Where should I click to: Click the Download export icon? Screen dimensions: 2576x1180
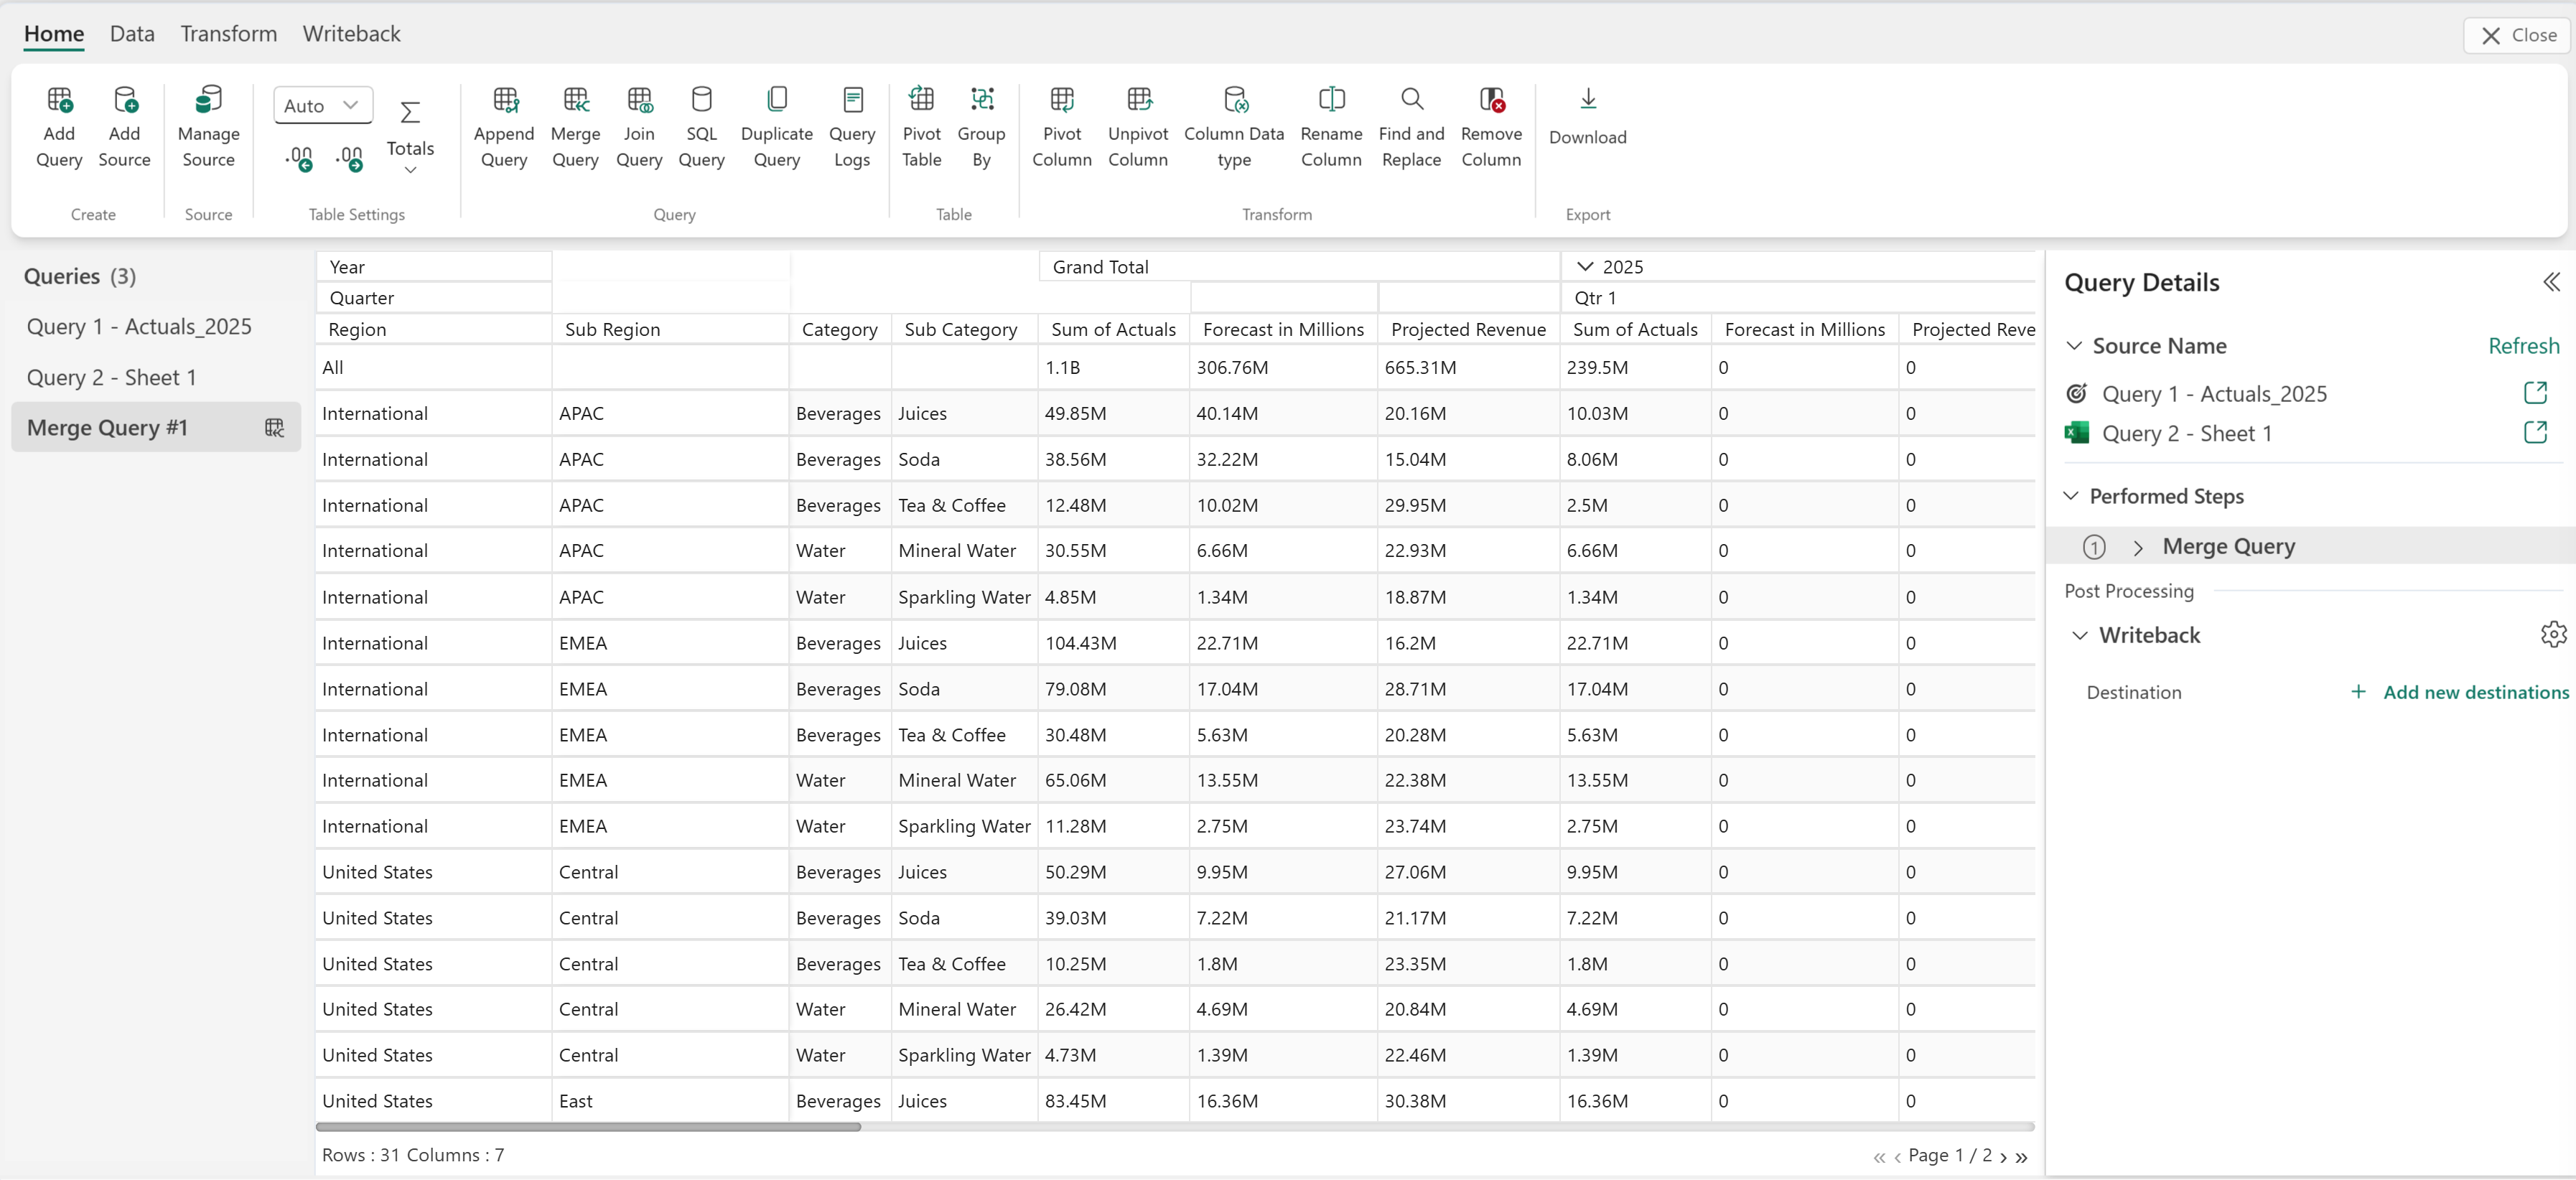(1587, 100)
